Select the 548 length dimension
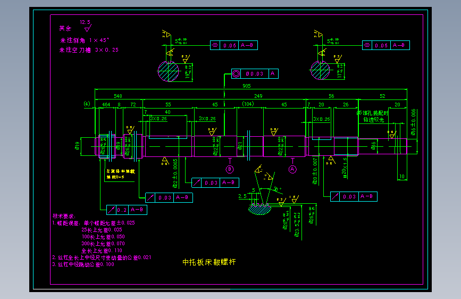The height and width of the screenshot is (299, 461). click(x=118, y=96)
